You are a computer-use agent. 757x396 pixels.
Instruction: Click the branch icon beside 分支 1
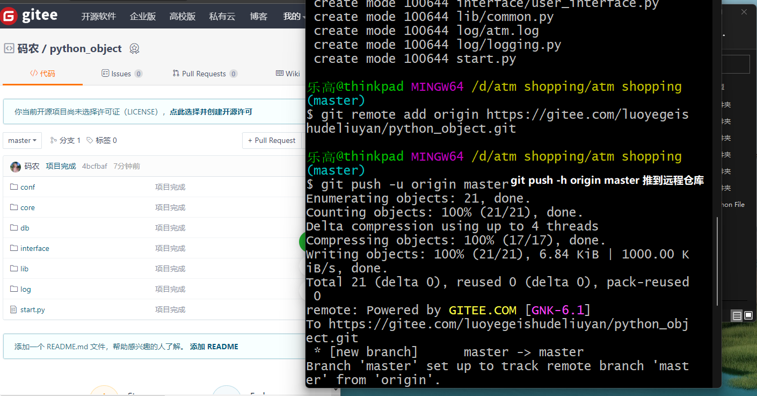(x=53, y=140)
